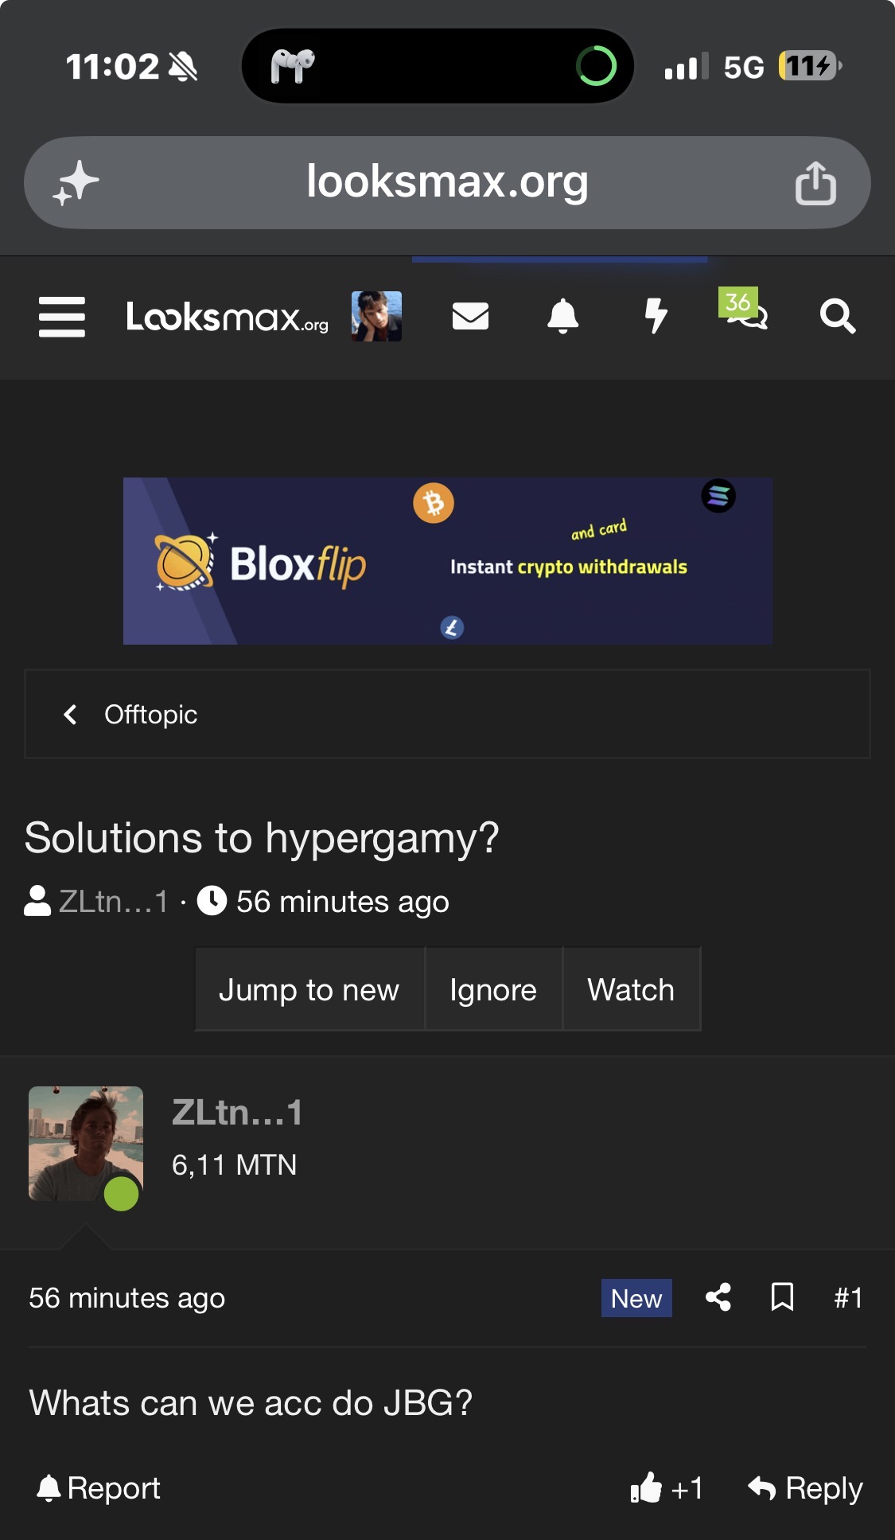Report the post

99,1487
